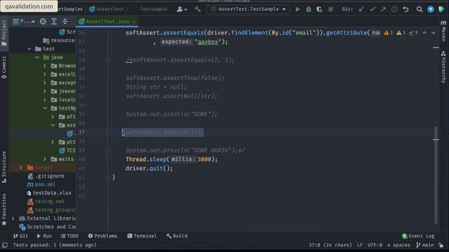The width and height of the screenshot is (449, 252).
Task: Toggle the Hierarchy side panel
Action: pyautogui.click(x=443, y=67)
